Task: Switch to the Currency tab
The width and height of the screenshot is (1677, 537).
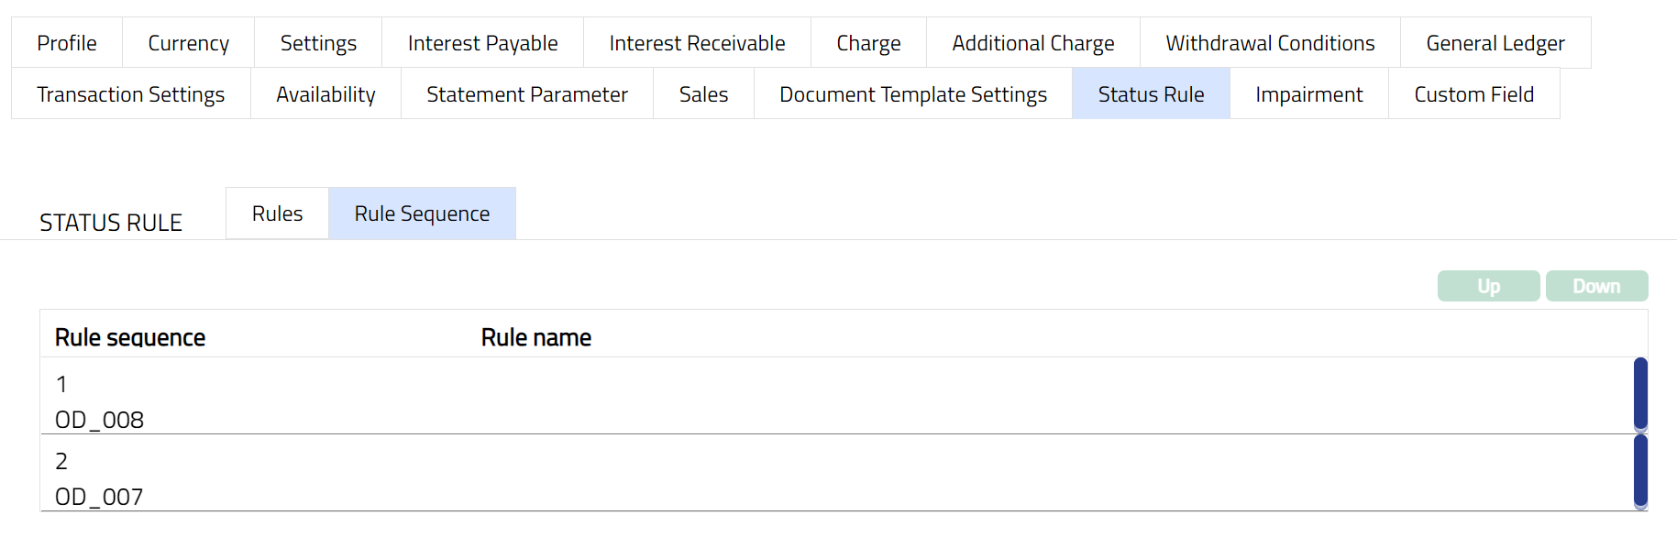Action: click(x=188, y=43)
